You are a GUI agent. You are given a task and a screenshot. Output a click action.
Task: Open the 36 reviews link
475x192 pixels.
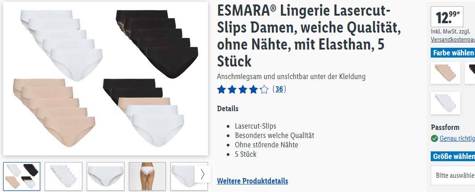pyautogui.click(x=279, y=89)
